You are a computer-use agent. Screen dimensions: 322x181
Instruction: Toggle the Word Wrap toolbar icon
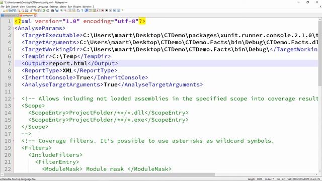(78, 10)
